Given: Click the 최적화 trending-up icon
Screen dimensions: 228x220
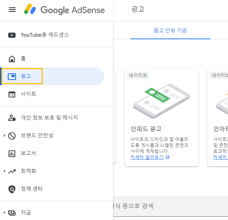Looking at the screenshot, I should pyautogui.click(x=12, y=171).
